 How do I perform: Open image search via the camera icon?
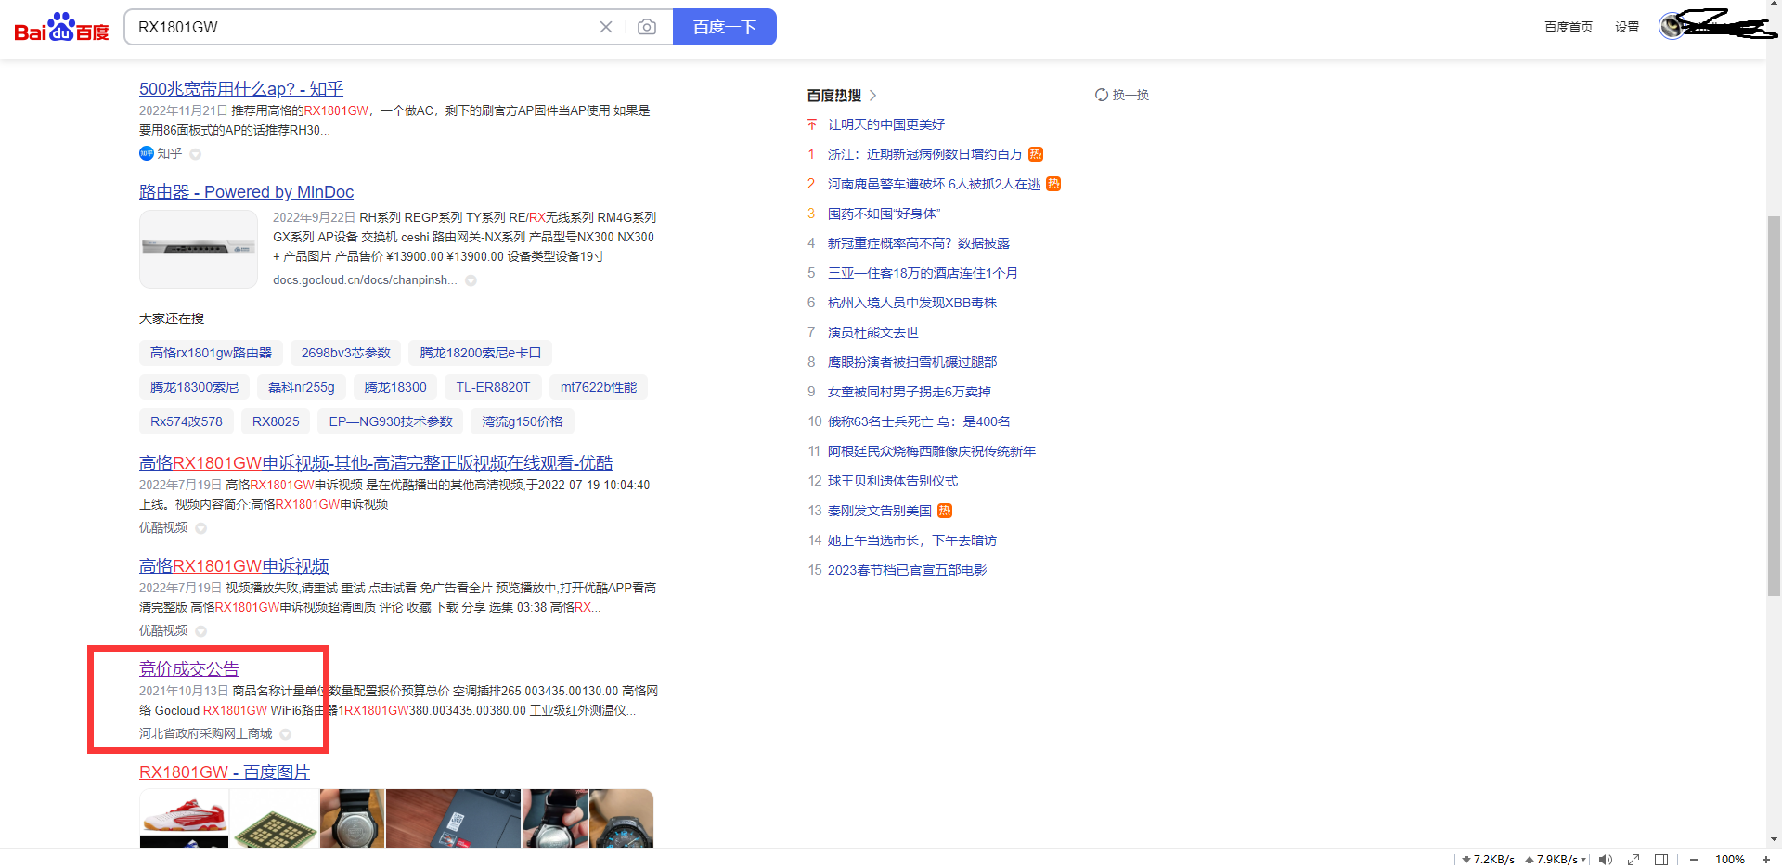647,27
